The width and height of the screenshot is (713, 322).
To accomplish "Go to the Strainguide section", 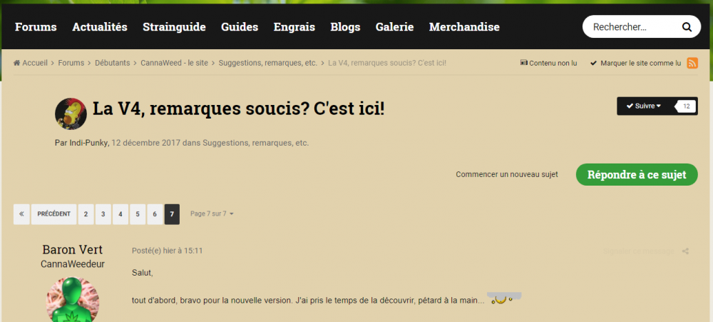I will tap(174, 27).
